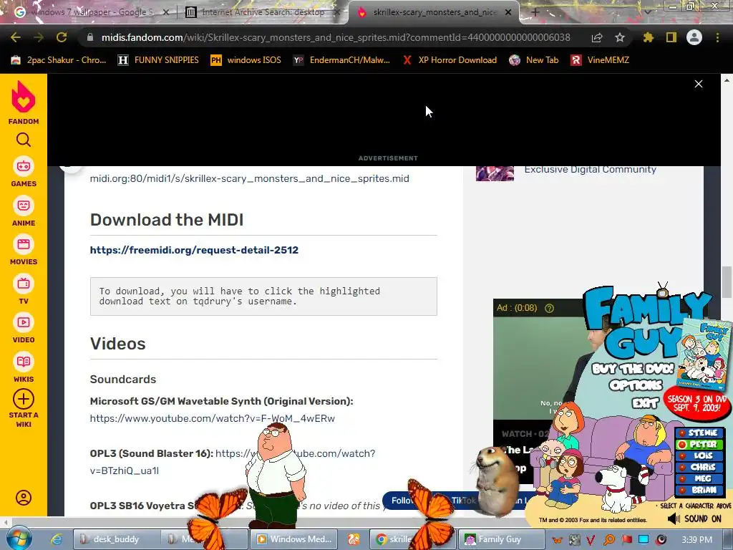The width and height of the screenshot is (733, 550).
Task: Click the ad info question mark icon
Action: 550,308
